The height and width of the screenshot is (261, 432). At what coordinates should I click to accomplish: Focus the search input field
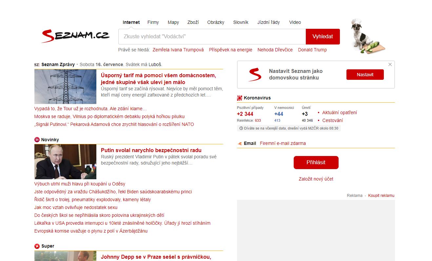coord(212,37)
